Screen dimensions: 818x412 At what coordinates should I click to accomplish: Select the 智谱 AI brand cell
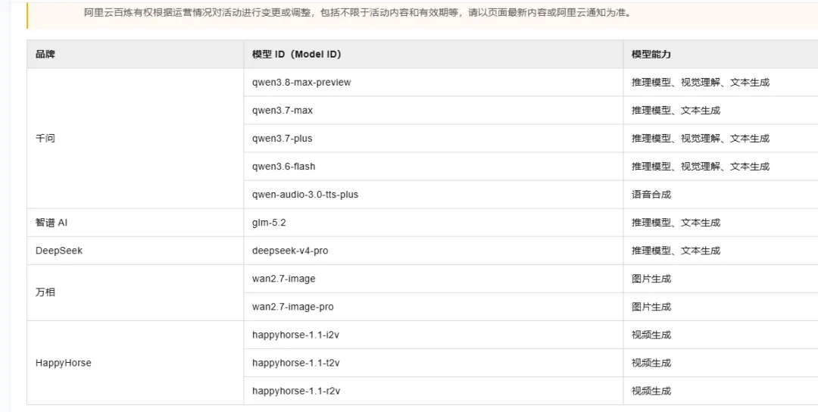(x=135, y=223)
